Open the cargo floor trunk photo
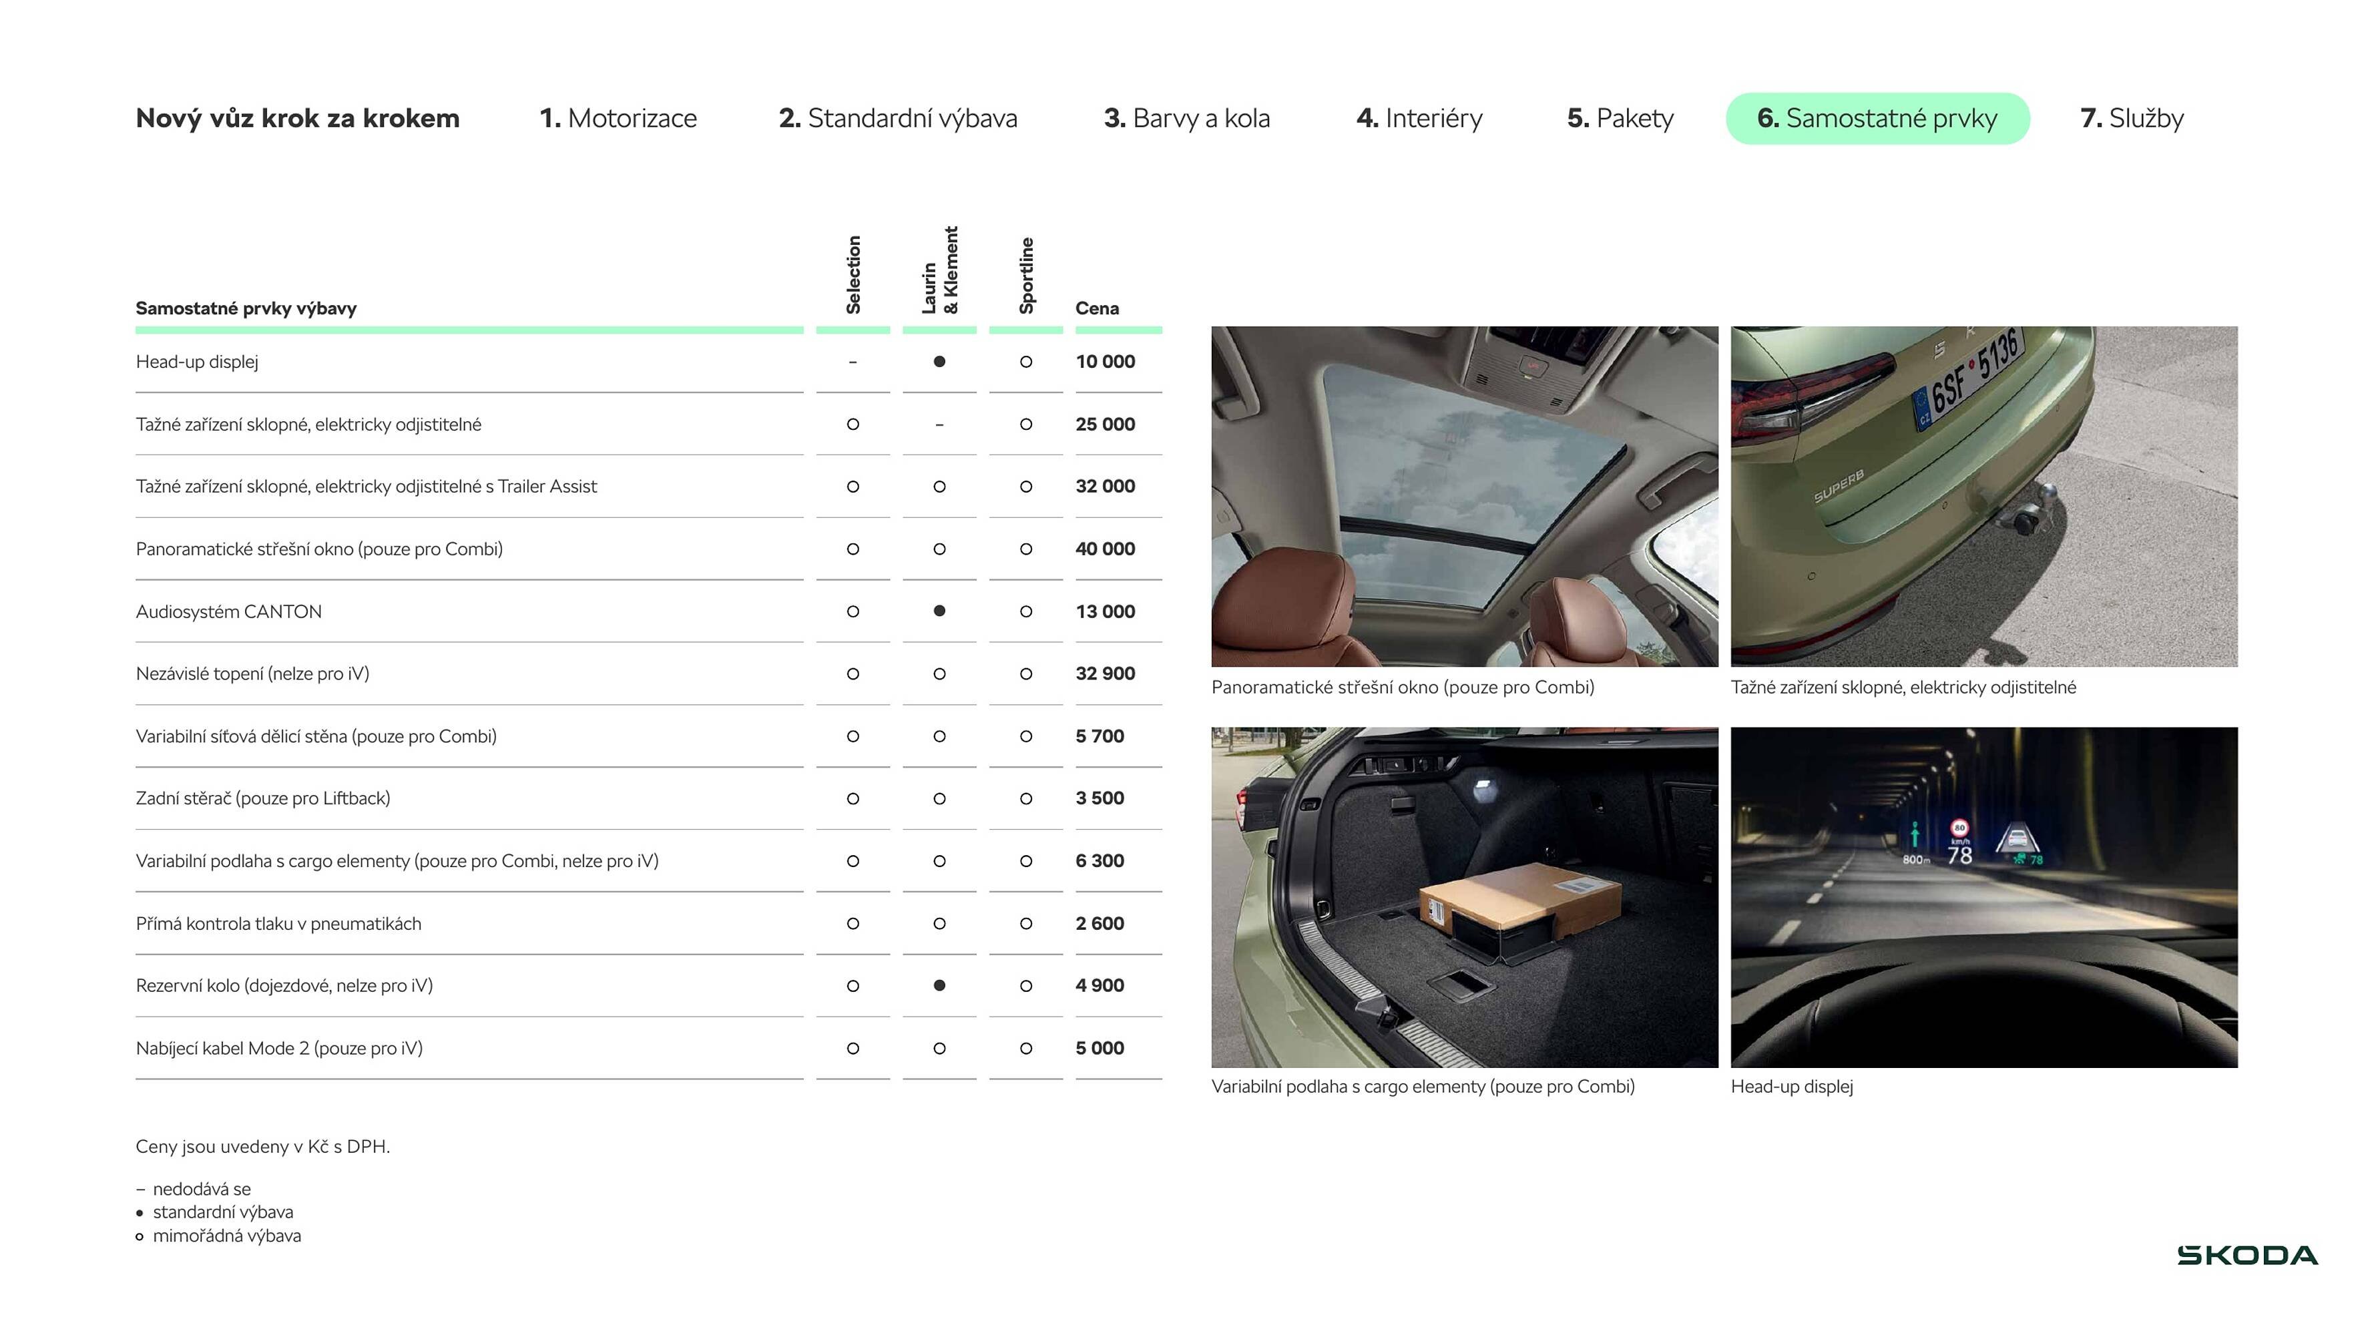The height and width of the screenshot is (1335, 2374). tap(1465, 896)
